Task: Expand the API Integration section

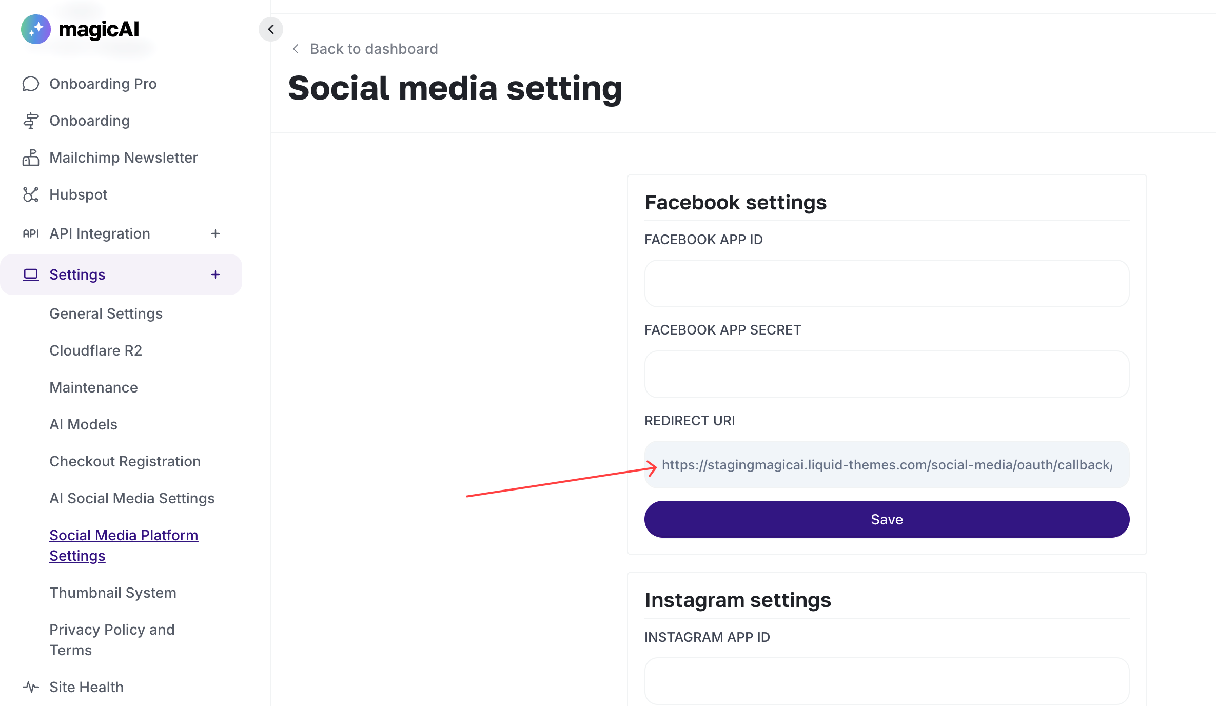Action: [215, 233]
